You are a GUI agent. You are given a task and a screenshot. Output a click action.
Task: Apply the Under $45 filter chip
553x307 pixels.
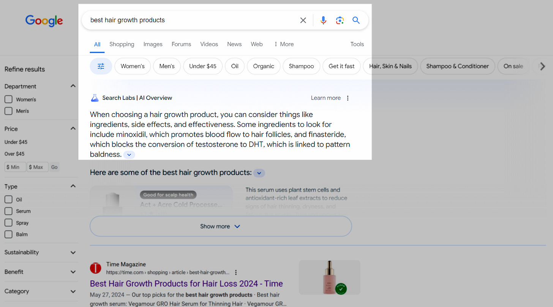click(x=203, y=66)
